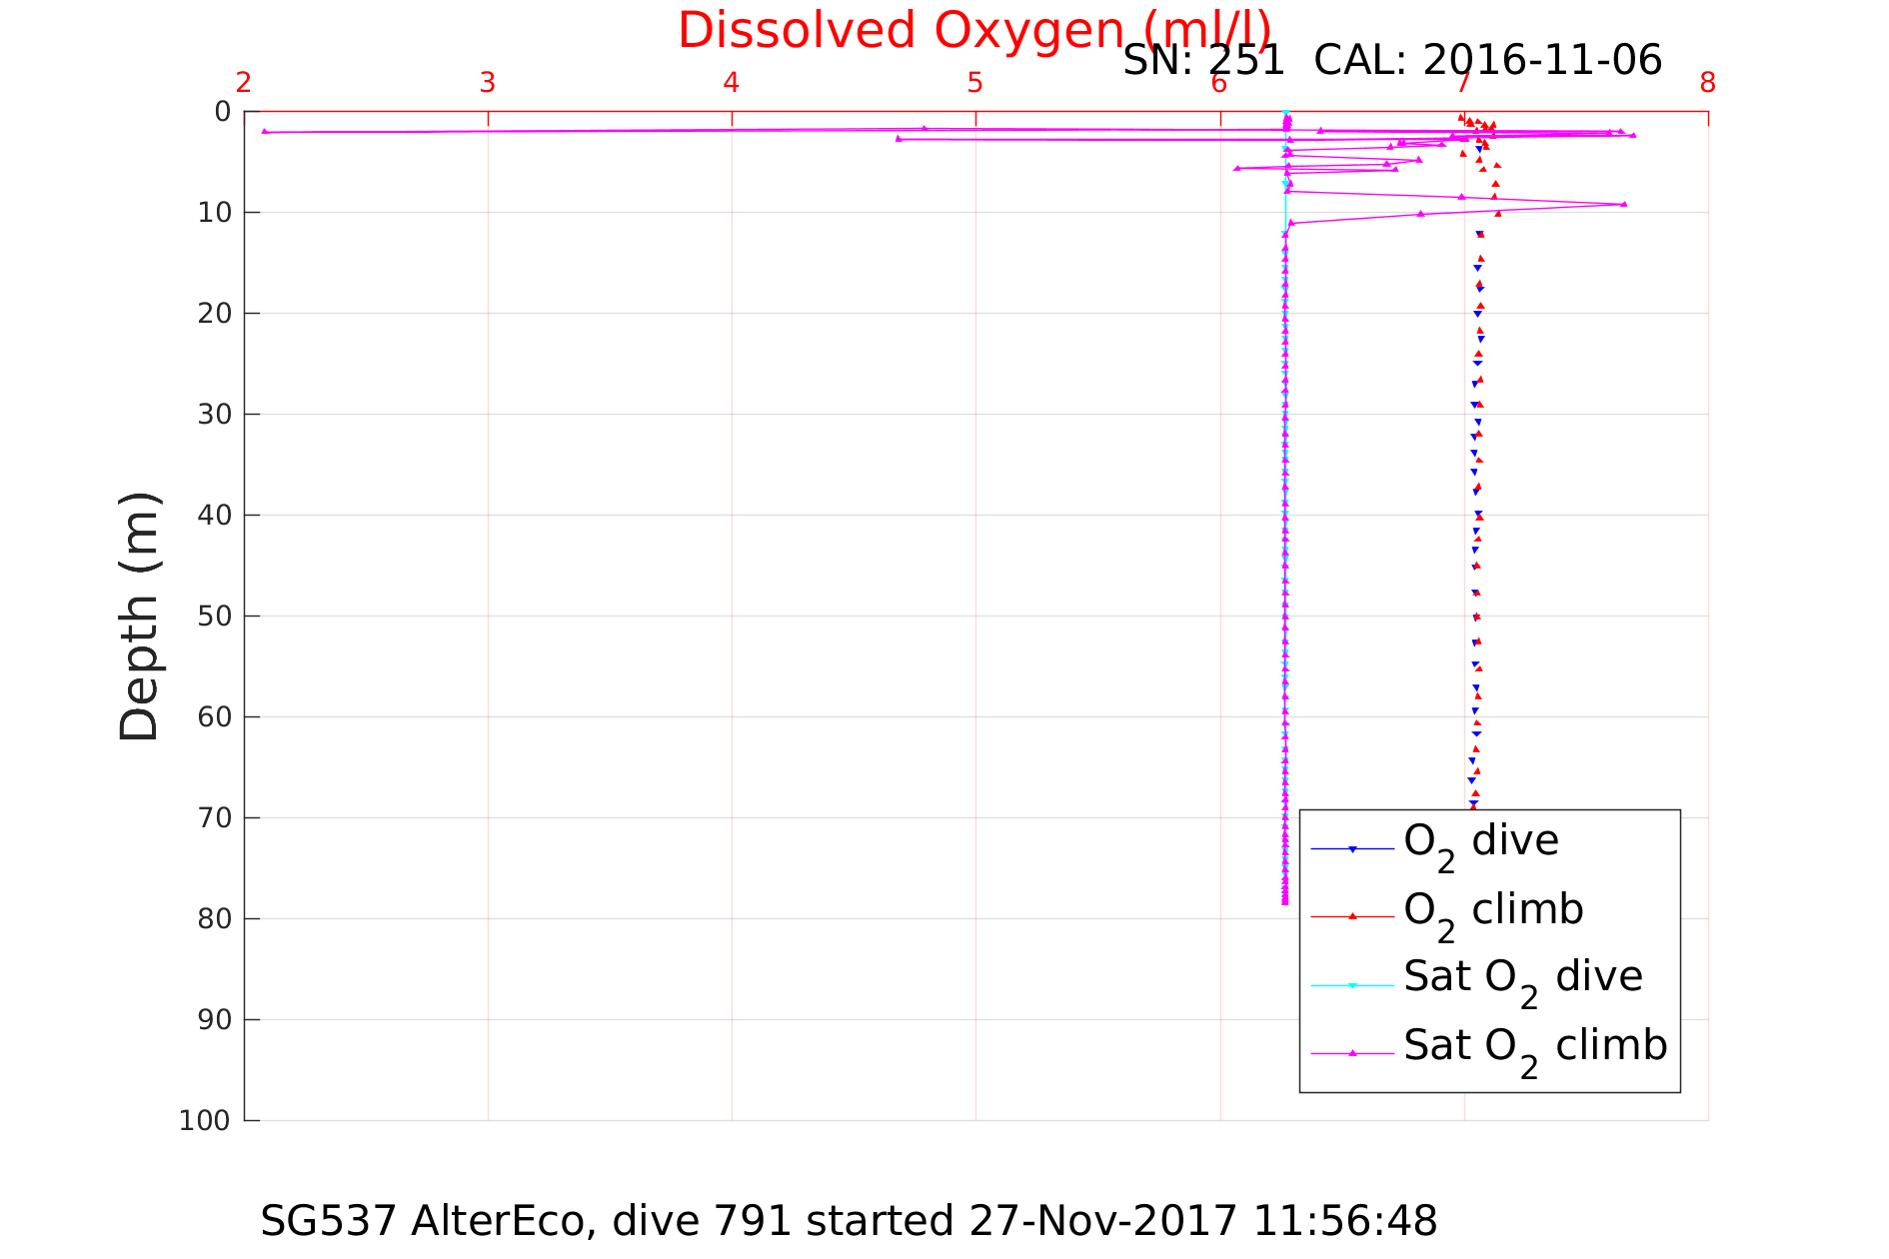Click the oxygen axis tick label 5

(x=975, y=83)
